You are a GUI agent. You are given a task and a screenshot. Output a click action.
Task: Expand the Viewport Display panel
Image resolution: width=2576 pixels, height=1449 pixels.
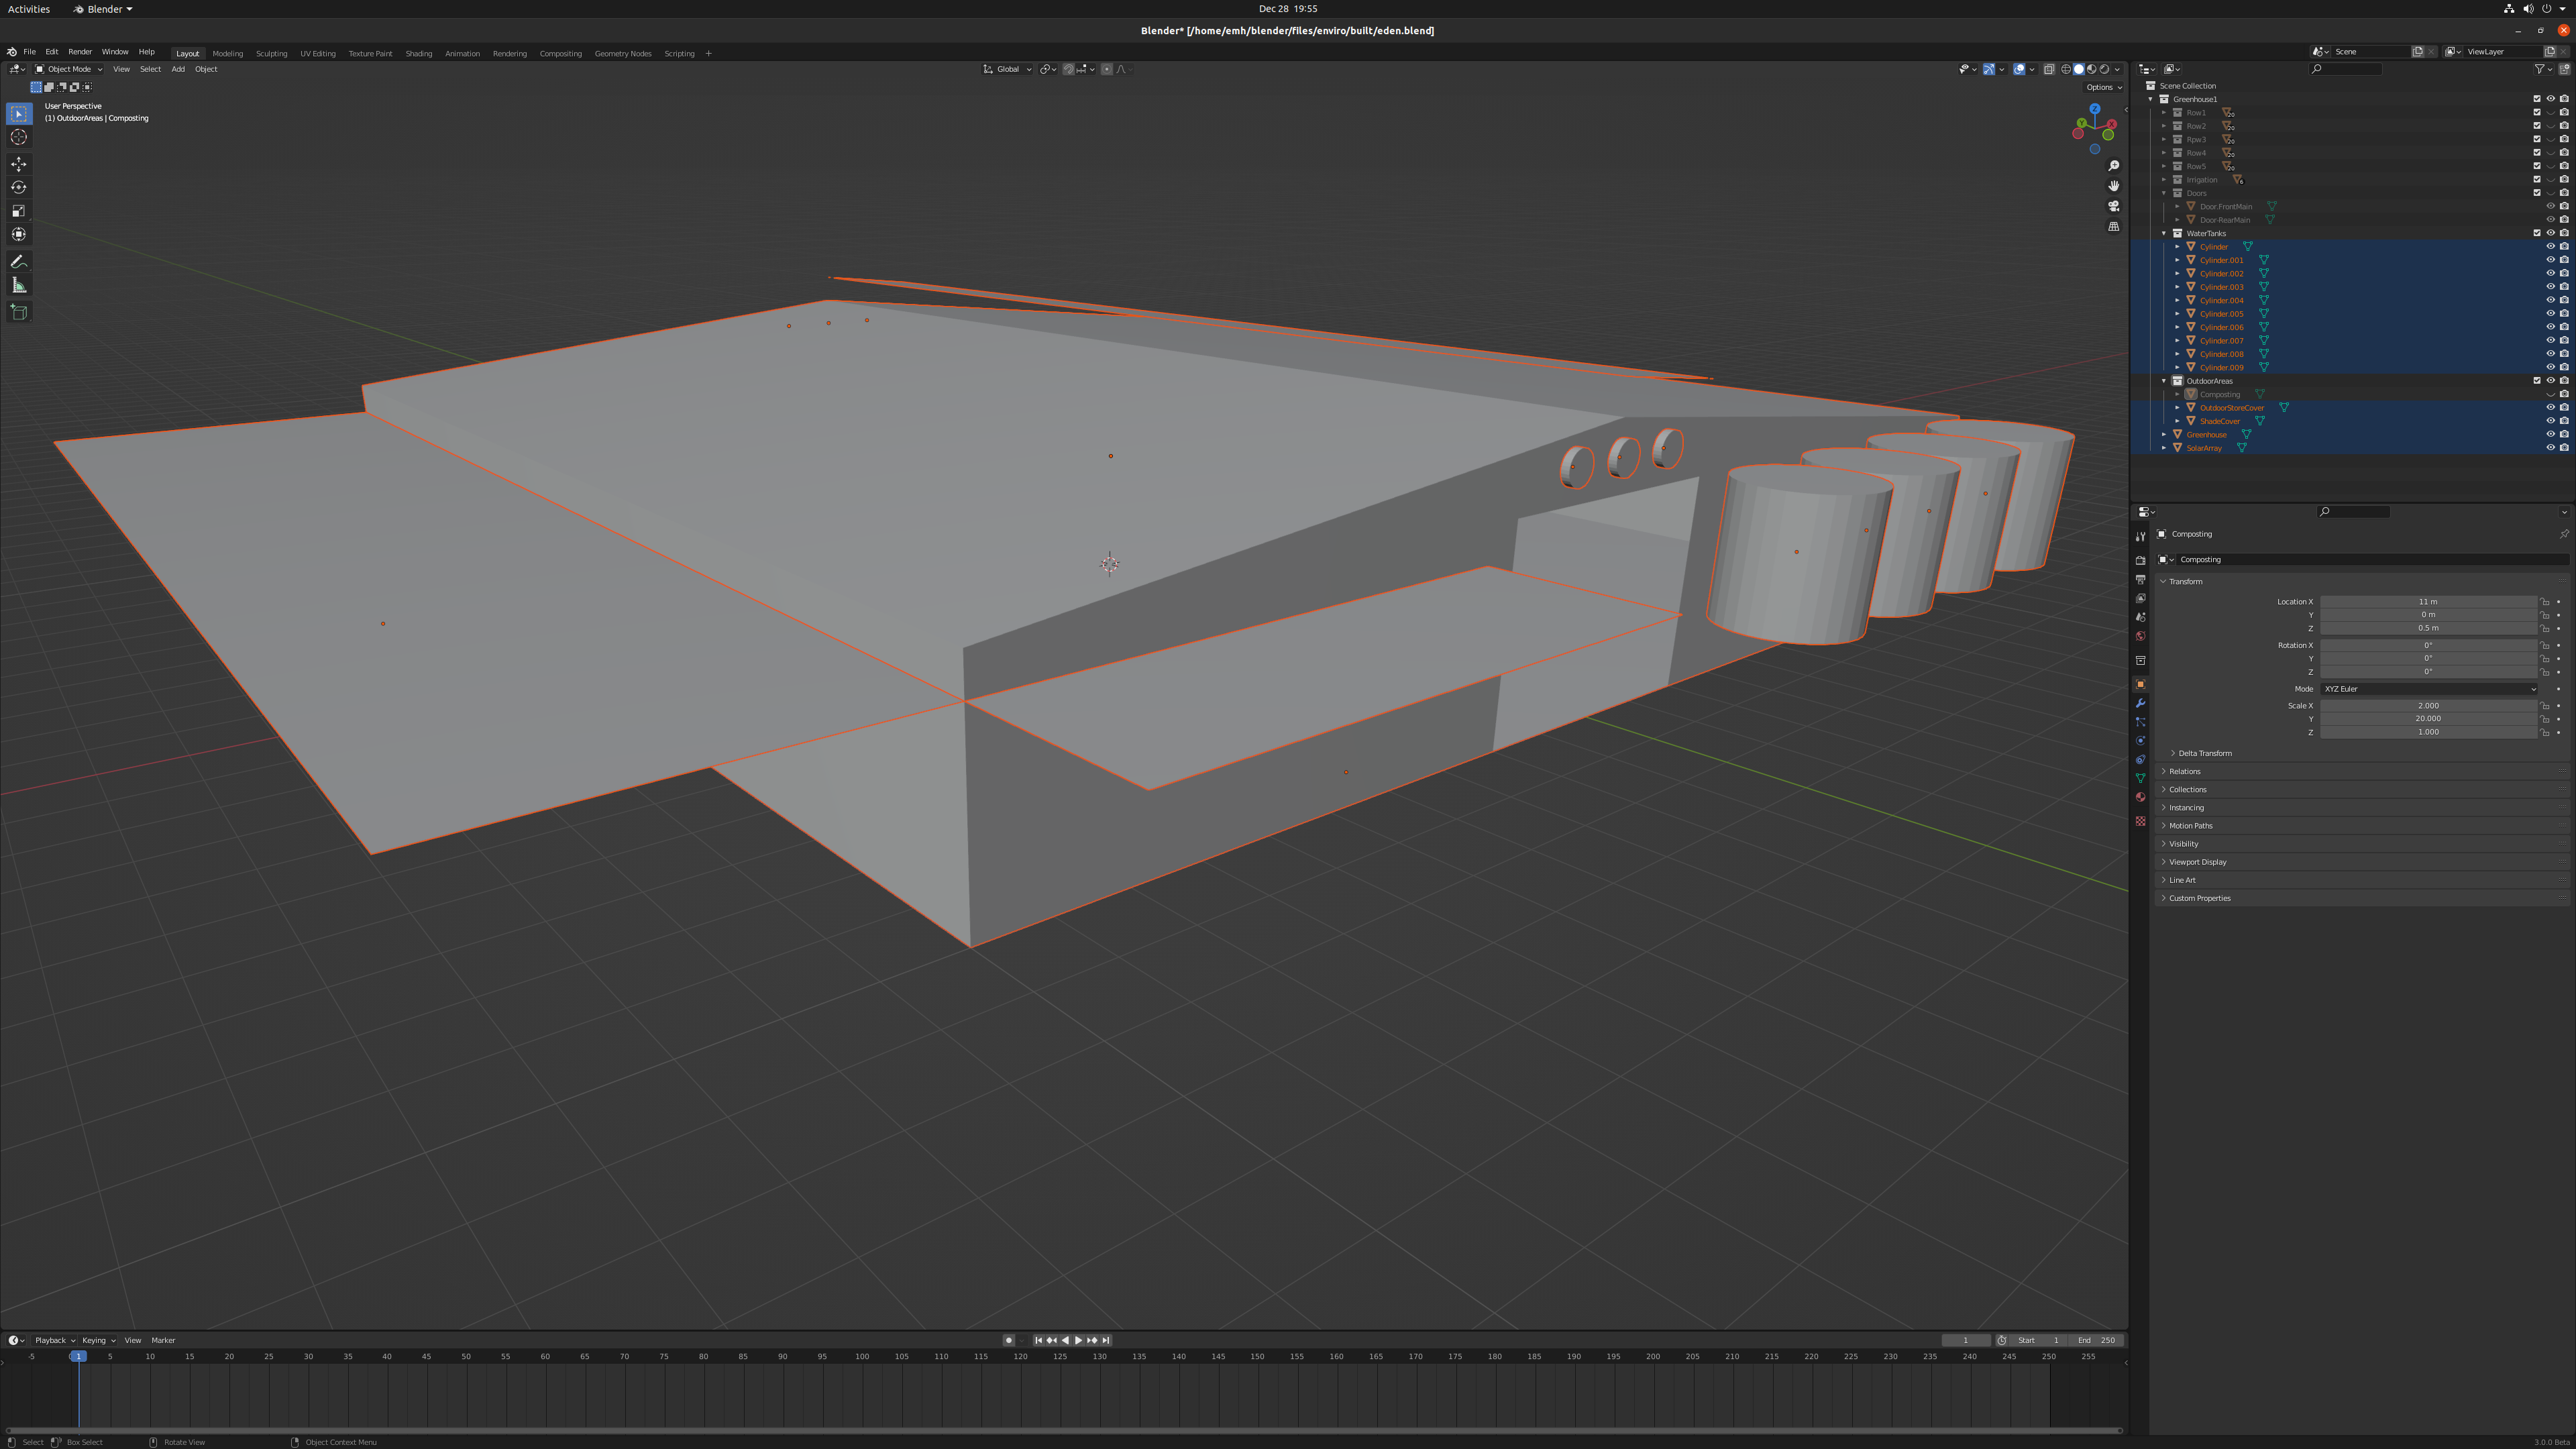[x=2197, y=862]
